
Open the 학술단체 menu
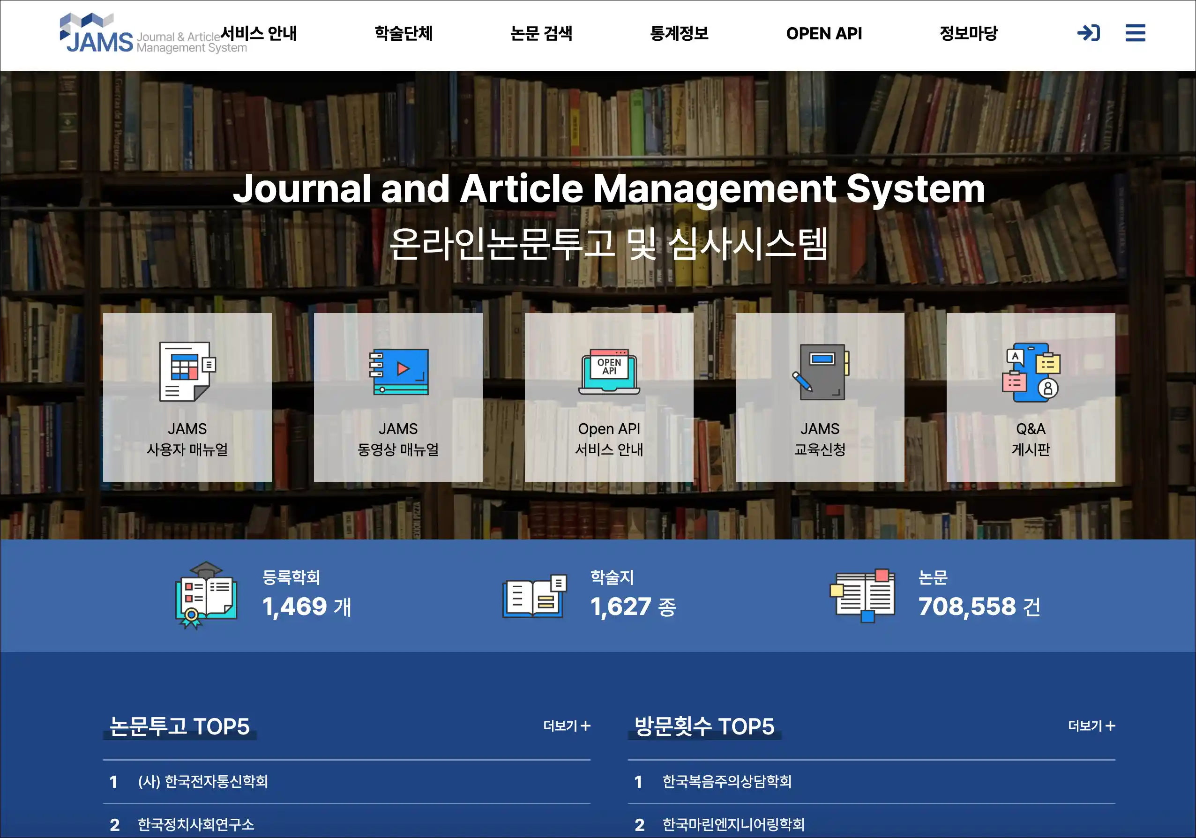[x=403, y=33]
